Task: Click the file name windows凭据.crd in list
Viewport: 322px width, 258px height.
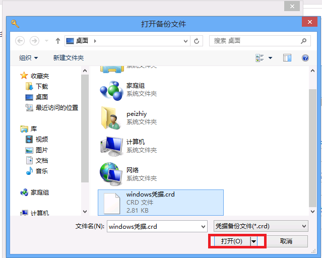Action: pyautogui.click(x=150, y=195)
